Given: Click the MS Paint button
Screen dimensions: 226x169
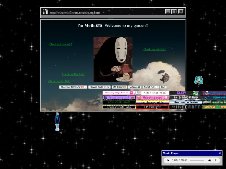Looking at the screenshot, I should coord(119,87).
